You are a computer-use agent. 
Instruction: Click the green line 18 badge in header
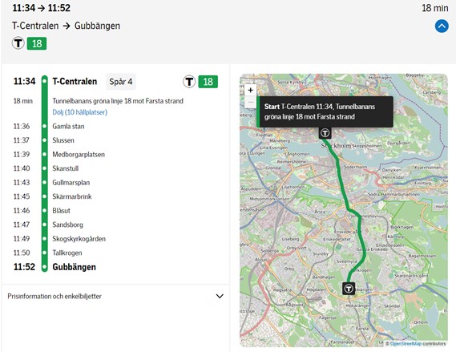click(37, 43)
